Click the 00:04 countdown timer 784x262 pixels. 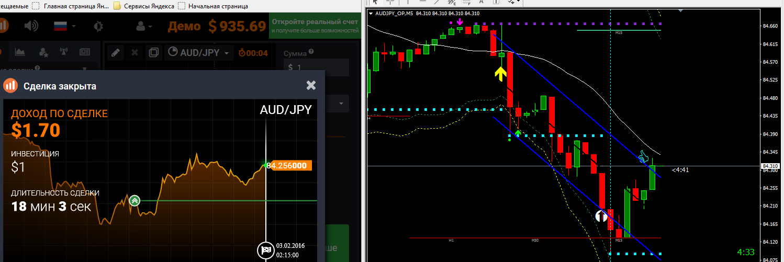point(253,53)
